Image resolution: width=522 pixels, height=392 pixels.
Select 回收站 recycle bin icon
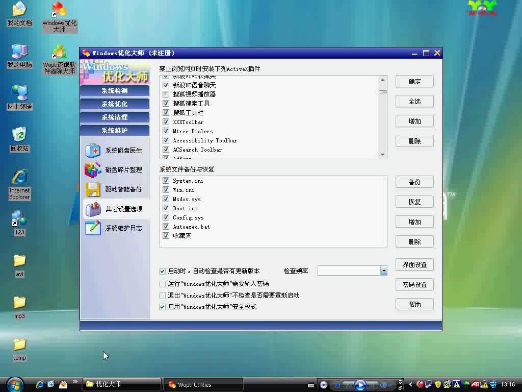[20, 140]
